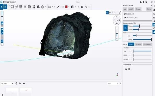Show the hidden point cloud in list
Screen dimensions: 155x96
tap(125, 14)
